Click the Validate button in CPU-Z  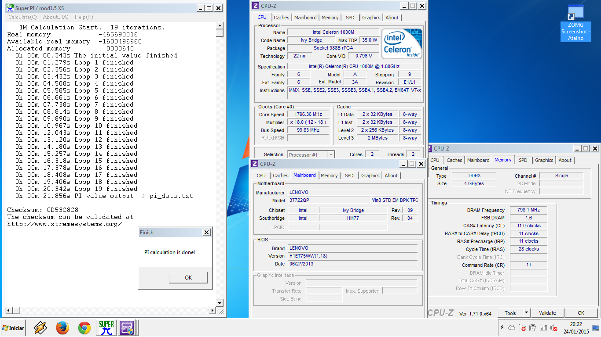pyautogui.click(x=547, y=313)
